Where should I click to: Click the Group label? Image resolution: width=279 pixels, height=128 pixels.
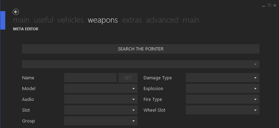(x=28, y=121)
